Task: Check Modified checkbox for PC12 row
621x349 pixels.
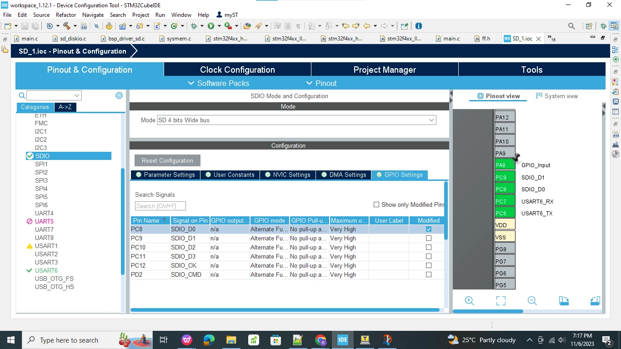Action: [x=429, y=265]
